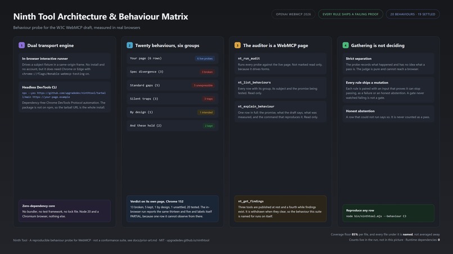Open the nt_get_findings card
The image size is (453, 254).
(280, 209)
